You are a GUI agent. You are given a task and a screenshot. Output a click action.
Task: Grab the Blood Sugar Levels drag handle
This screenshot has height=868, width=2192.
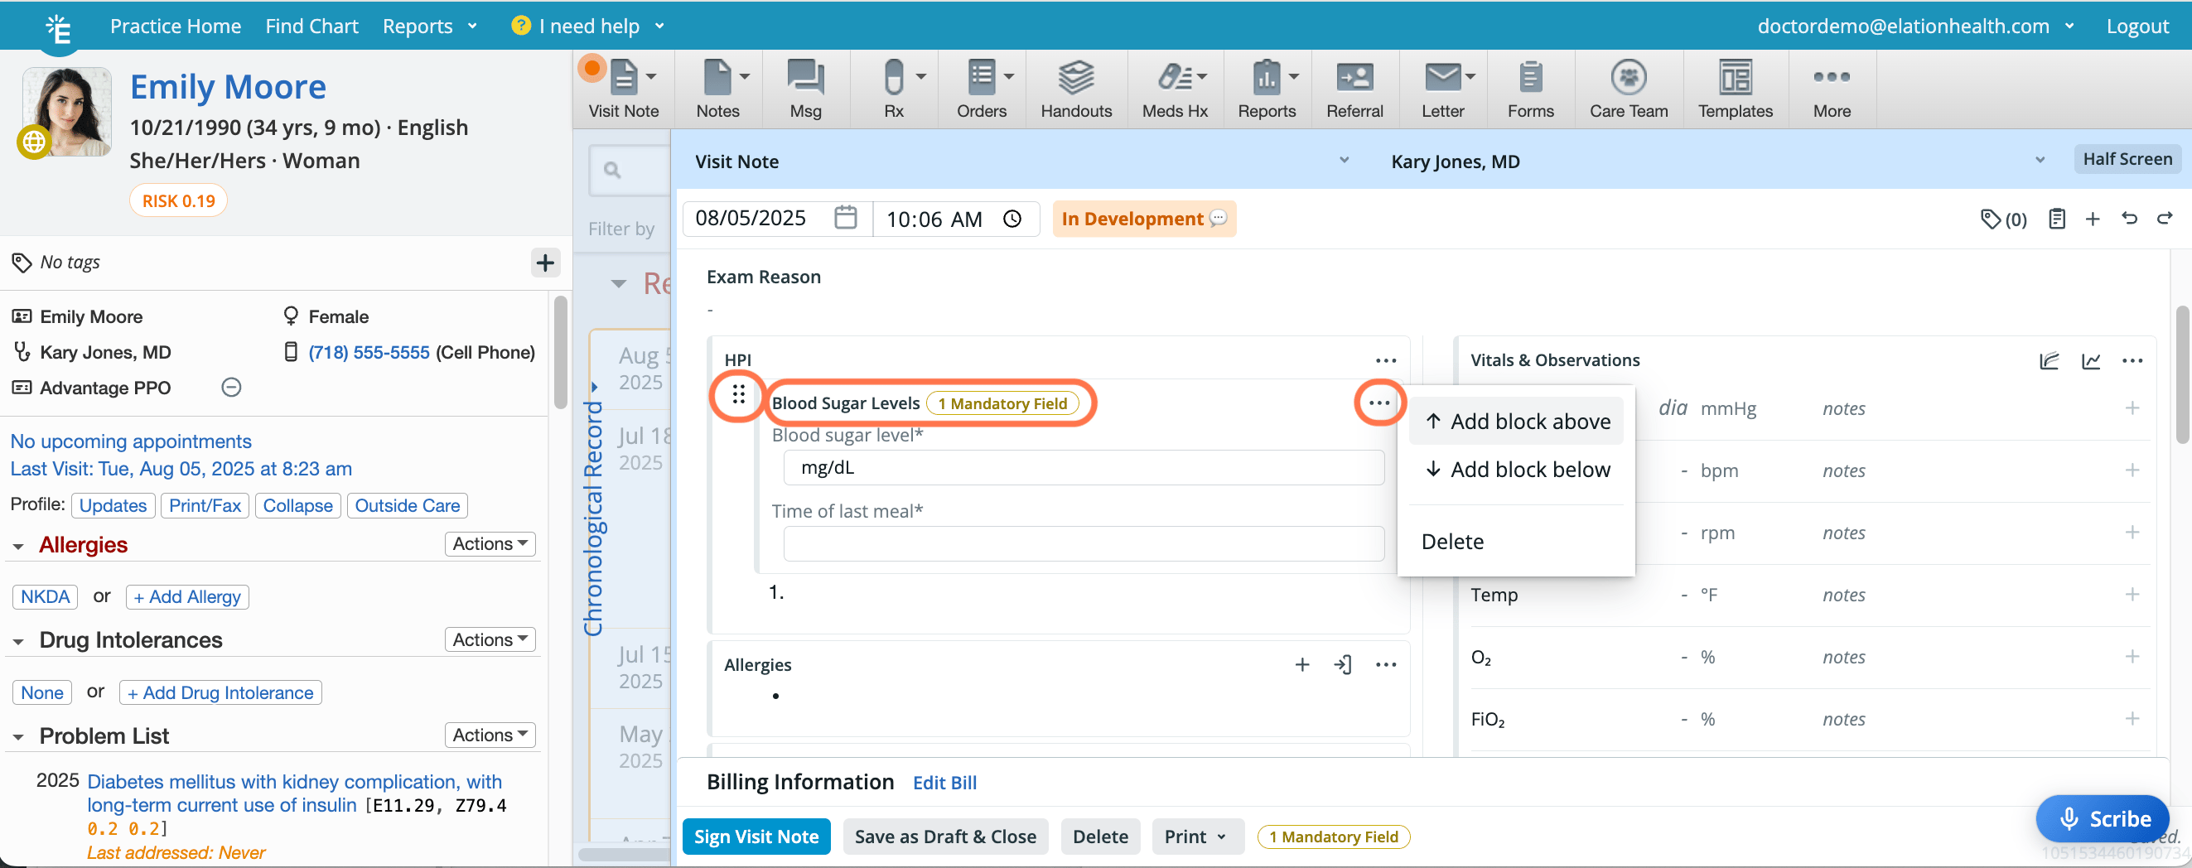(x=738, y=394)
